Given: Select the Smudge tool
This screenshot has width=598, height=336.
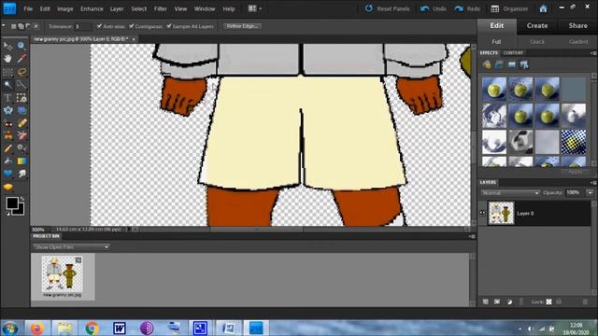Looking at the screenshot, I should (21, 174).
